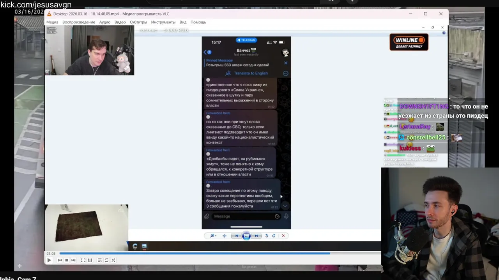The width and height of the screenshot is (499, 280).
Task: Click the photo viewer actual size icon
Action: coord(224,236)
